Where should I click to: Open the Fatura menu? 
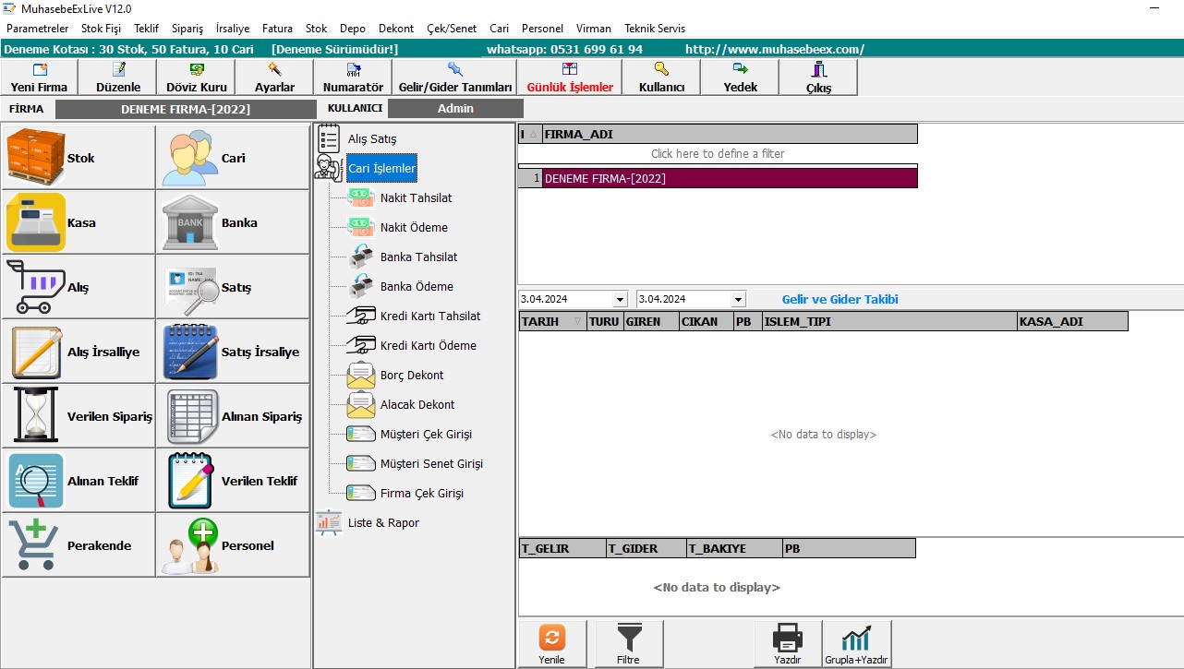pyautogui.click(x=277, y=29)
